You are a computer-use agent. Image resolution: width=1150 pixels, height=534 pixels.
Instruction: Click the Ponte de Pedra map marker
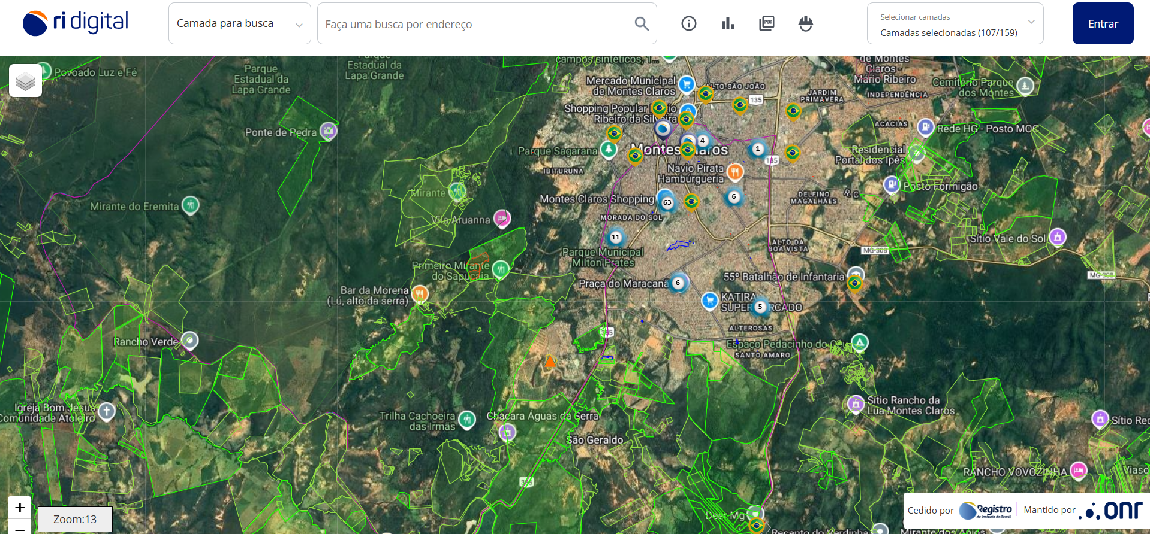tap(328, 131)
